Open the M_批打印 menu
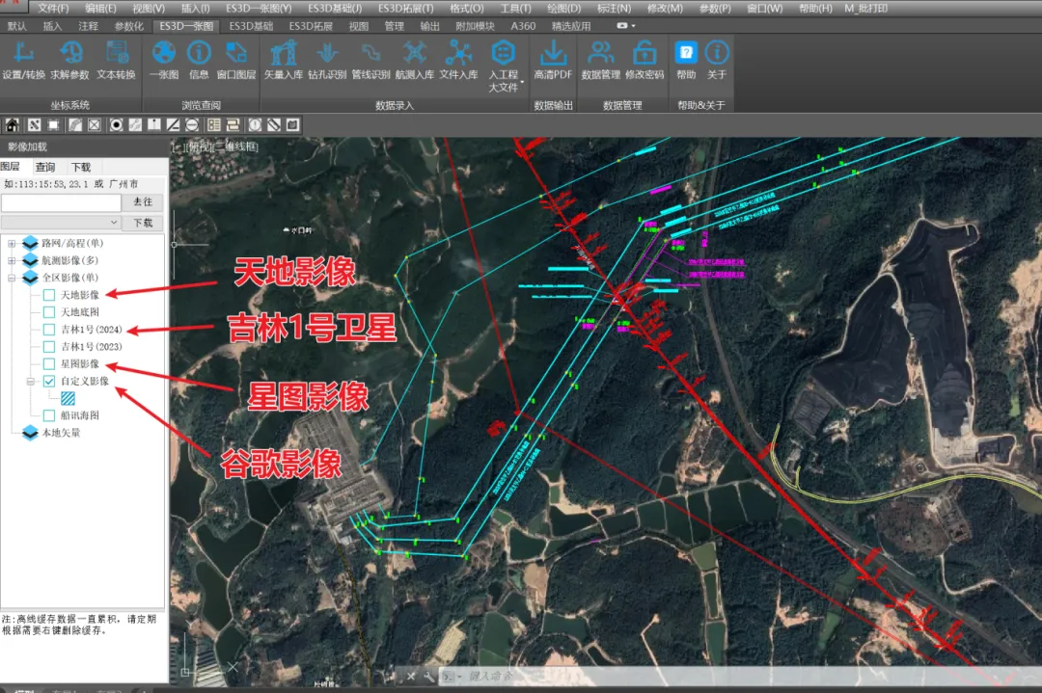 pos(865,9)
